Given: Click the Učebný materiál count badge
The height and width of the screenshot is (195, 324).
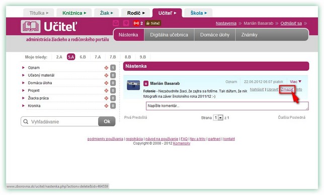Looking at the screenshot, I should pyautogui.click(x=113, y=75).
